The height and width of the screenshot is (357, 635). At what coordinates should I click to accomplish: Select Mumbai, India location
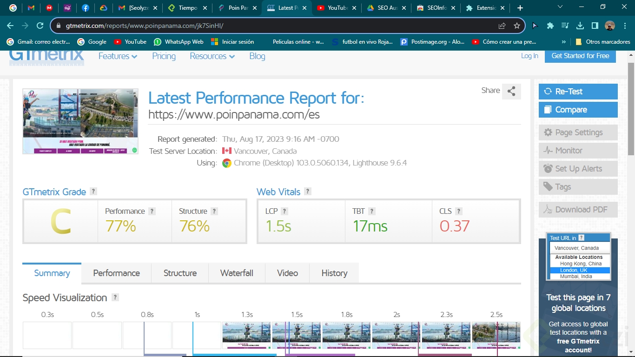[580, 277]
